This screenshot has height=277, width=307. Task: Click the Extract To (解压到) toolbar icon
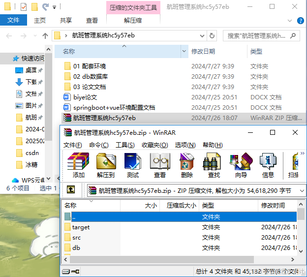(106, 165)
